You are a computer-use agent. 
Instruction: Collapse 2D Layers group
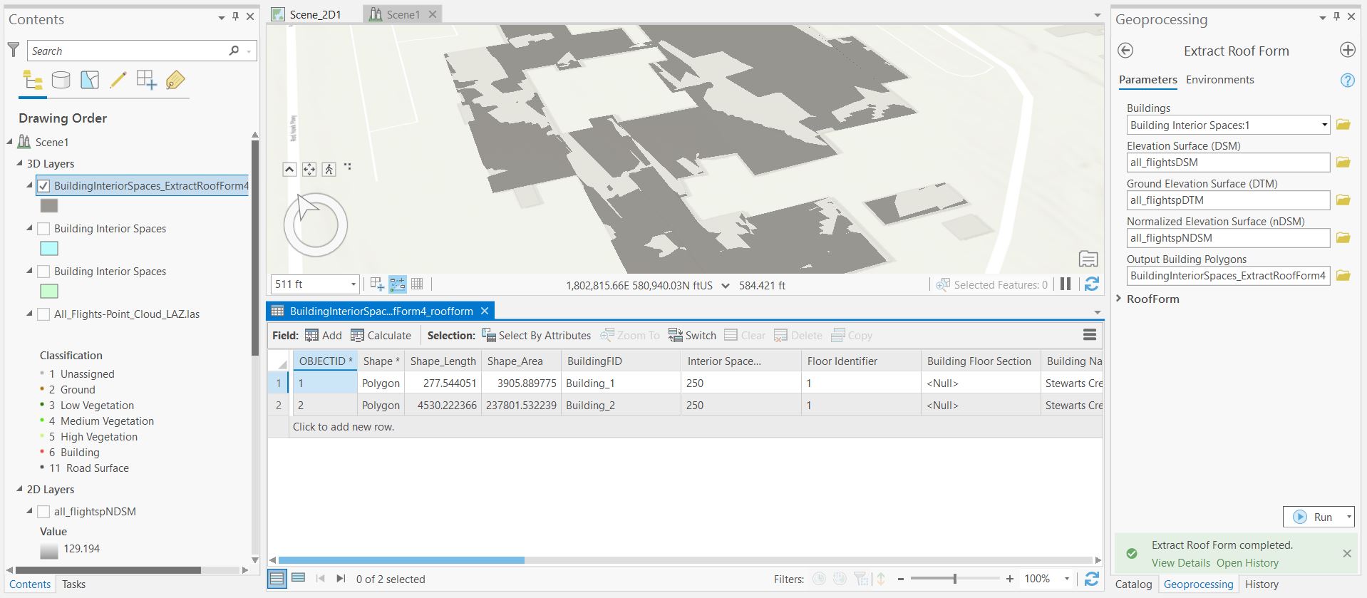19,489
